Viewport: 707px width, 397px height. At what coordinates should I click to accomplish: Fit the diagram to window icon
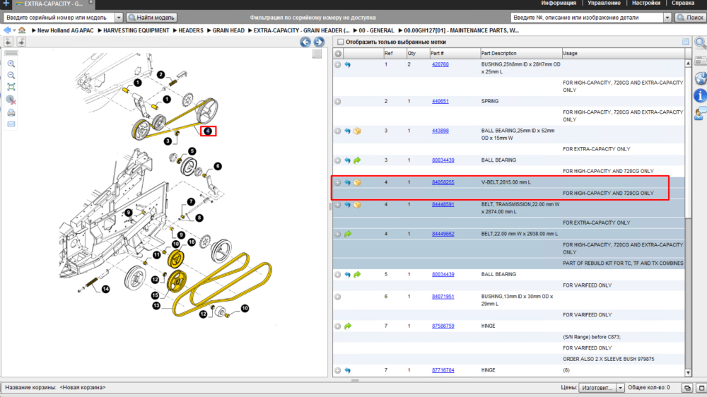[x=11, y=88]
